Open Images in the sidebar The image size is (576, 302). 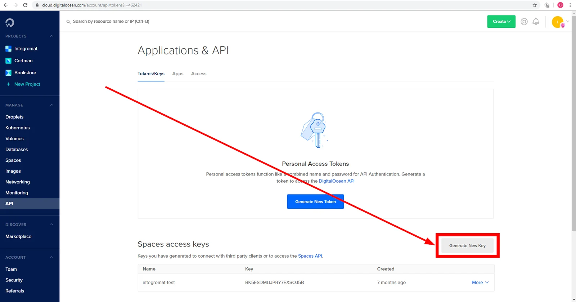(13, 171)
